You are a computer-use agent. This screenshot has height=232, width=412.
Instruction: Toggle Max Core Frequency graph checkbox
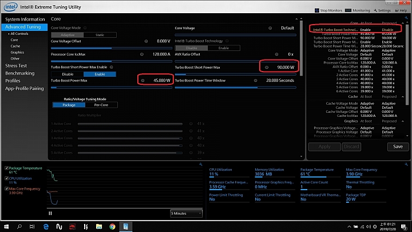[6, 188]
